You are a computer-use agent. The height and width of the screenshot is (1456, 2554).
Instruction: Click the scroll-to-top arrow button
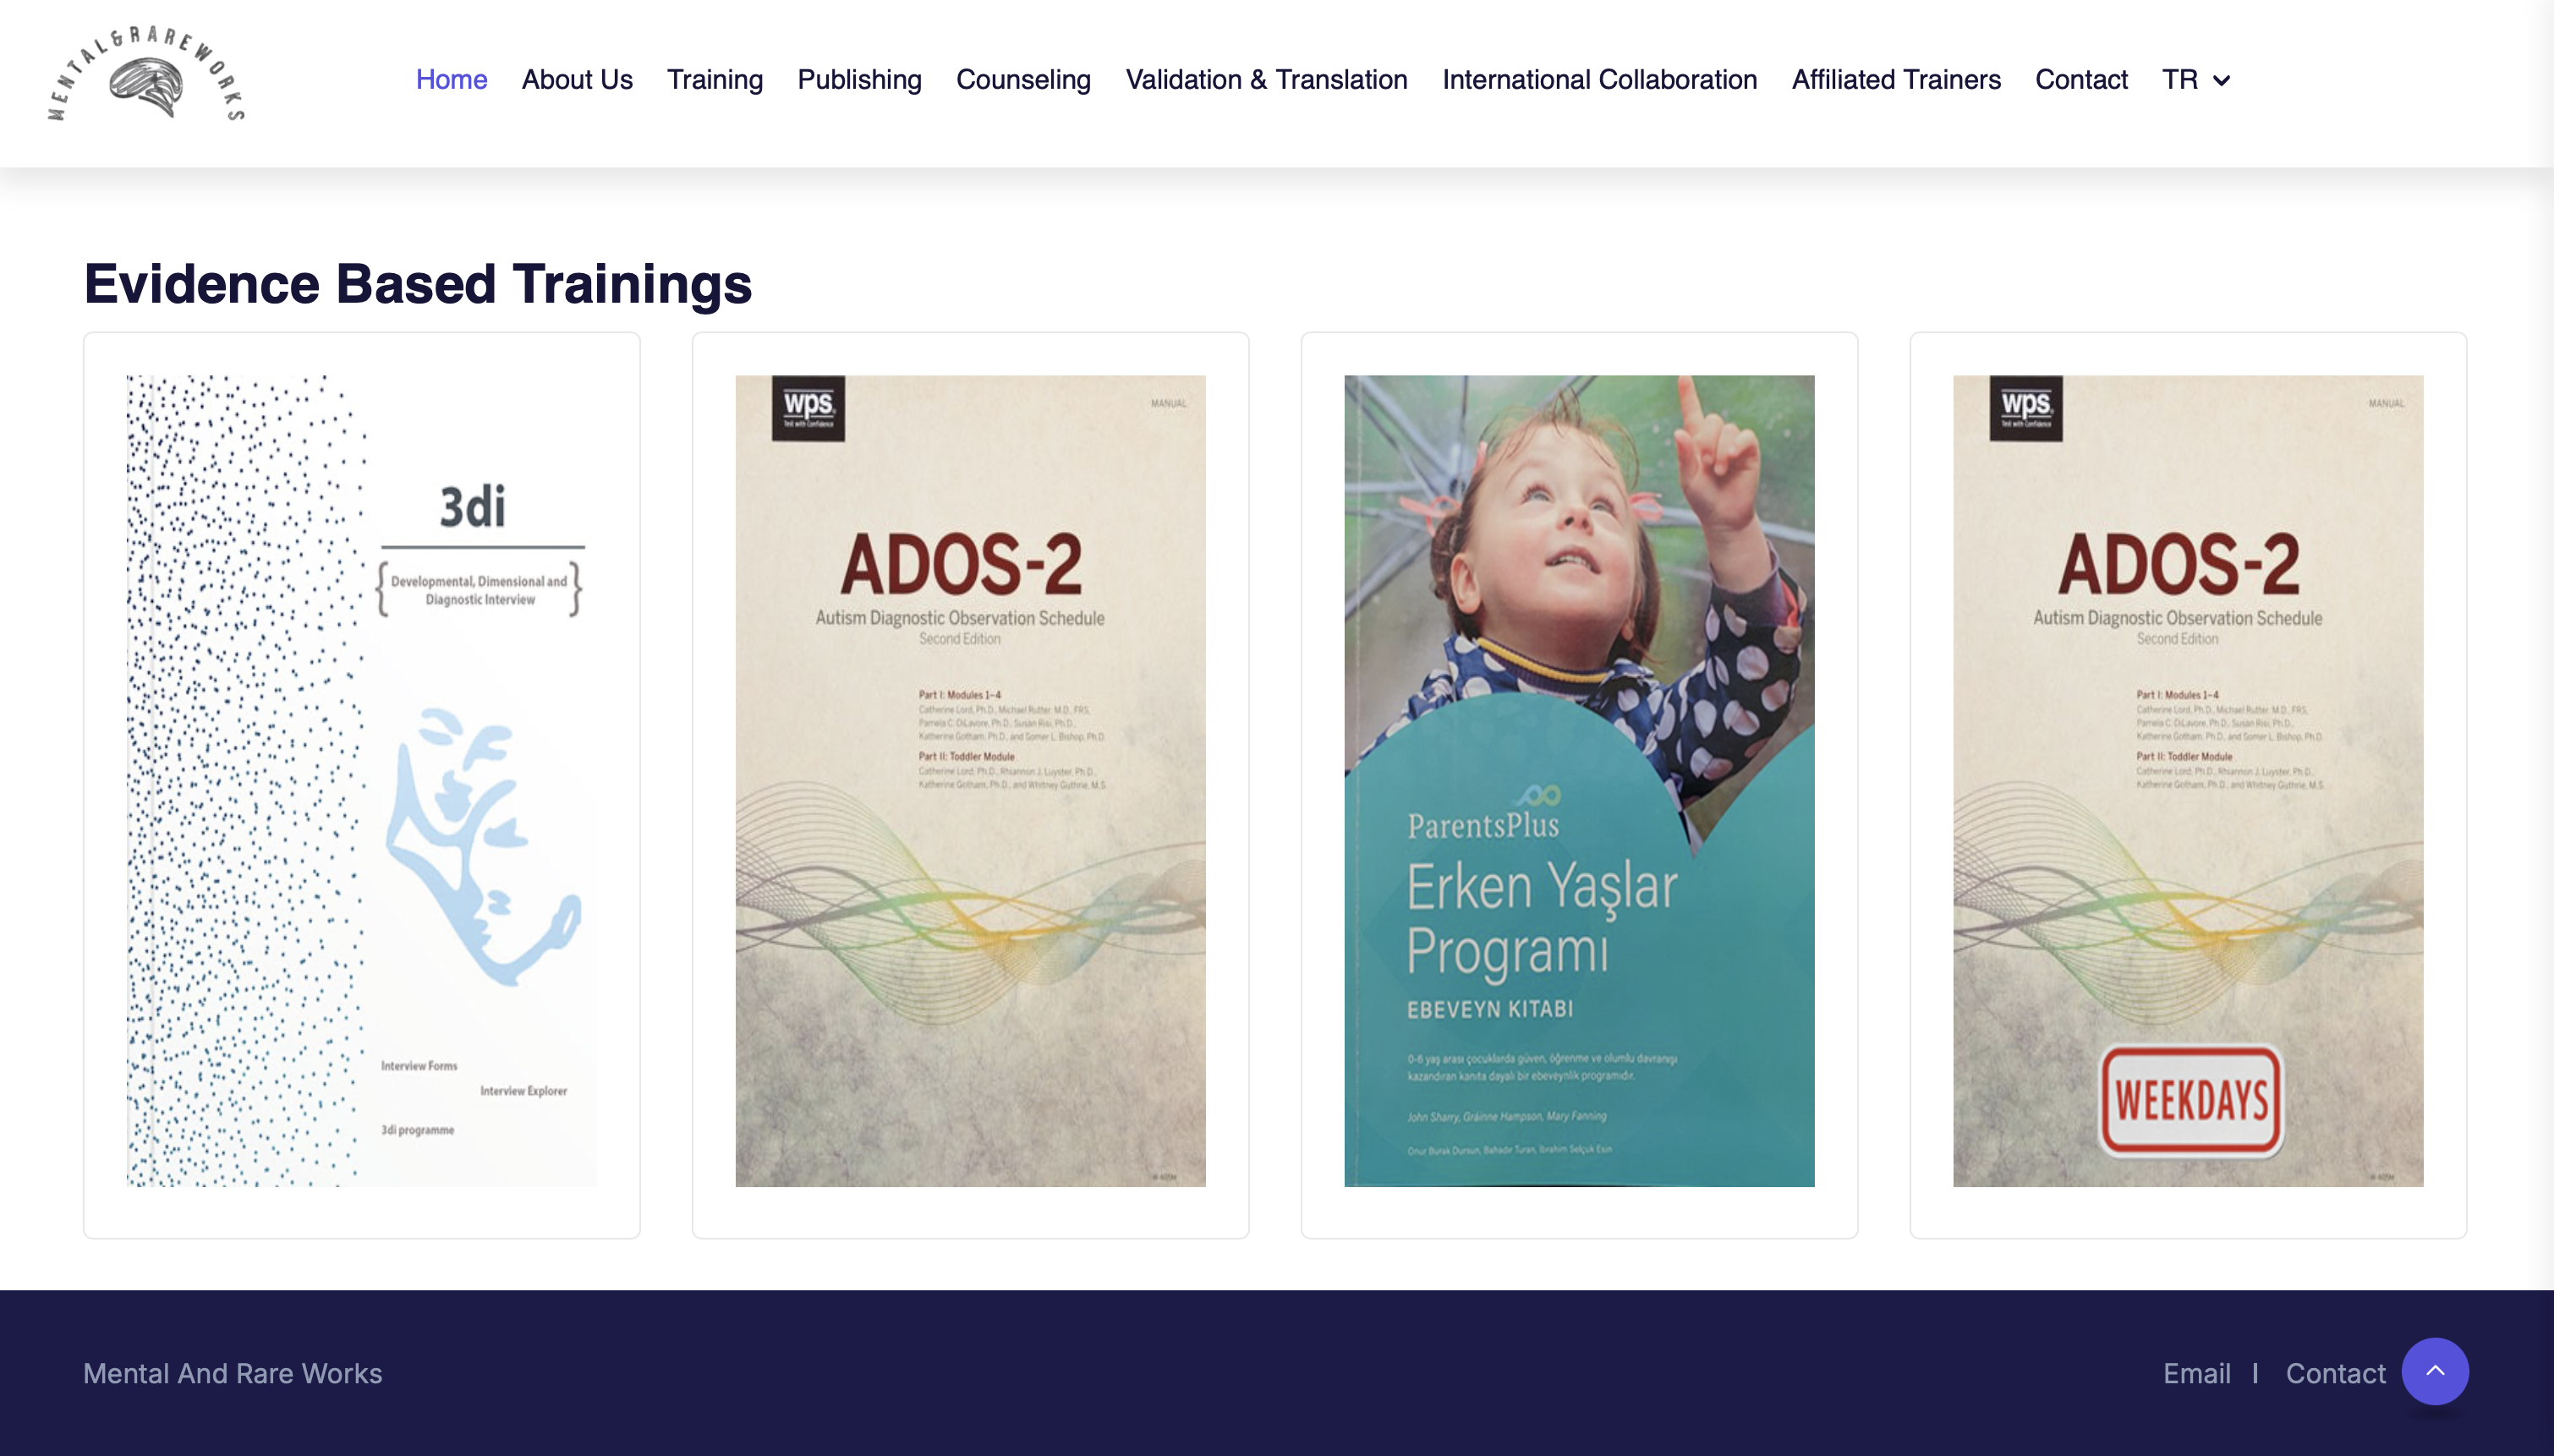click(2434, 1371)
